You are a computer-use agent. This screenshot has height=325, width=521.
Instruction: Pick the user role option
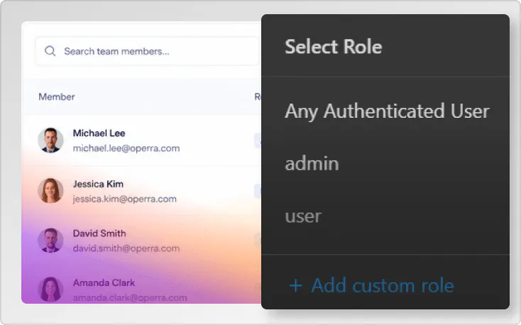click(x=303, y=216)
